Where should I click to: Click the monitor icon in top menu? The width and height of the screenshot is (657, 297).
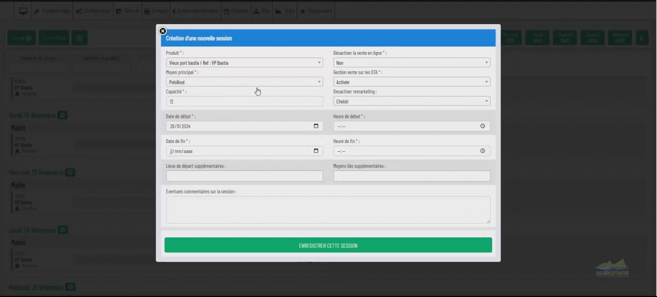coord(23,11)
